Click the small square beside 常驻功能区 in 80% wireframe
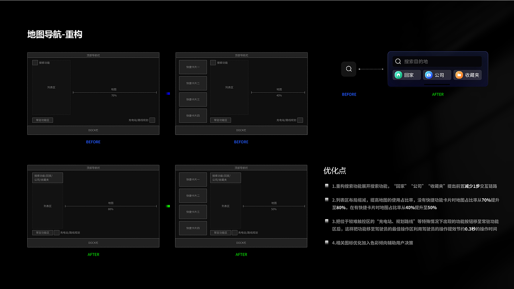The image size is (514, 289). [57, 232]
